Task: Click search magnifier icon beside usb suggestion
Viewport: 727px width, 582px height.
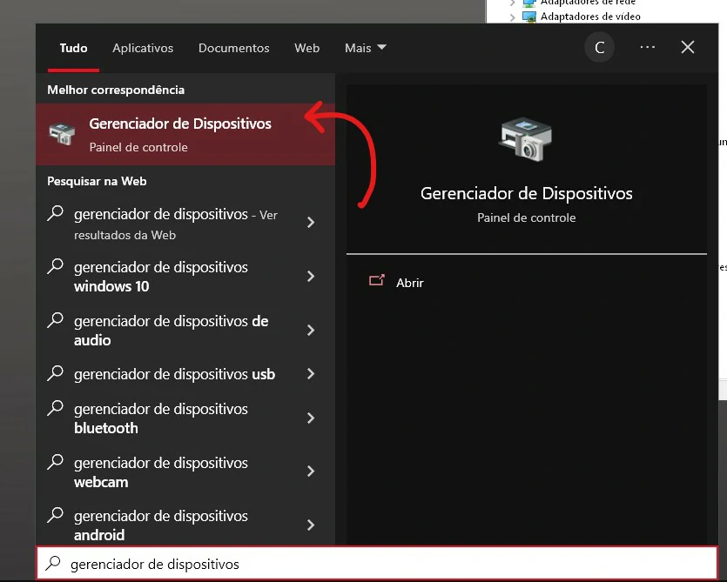Action: [55, 372]
